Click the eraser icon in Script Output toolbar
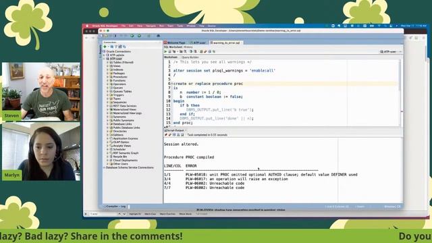The height and width of the screenshot is (243, 432). [x=170, y=135]
